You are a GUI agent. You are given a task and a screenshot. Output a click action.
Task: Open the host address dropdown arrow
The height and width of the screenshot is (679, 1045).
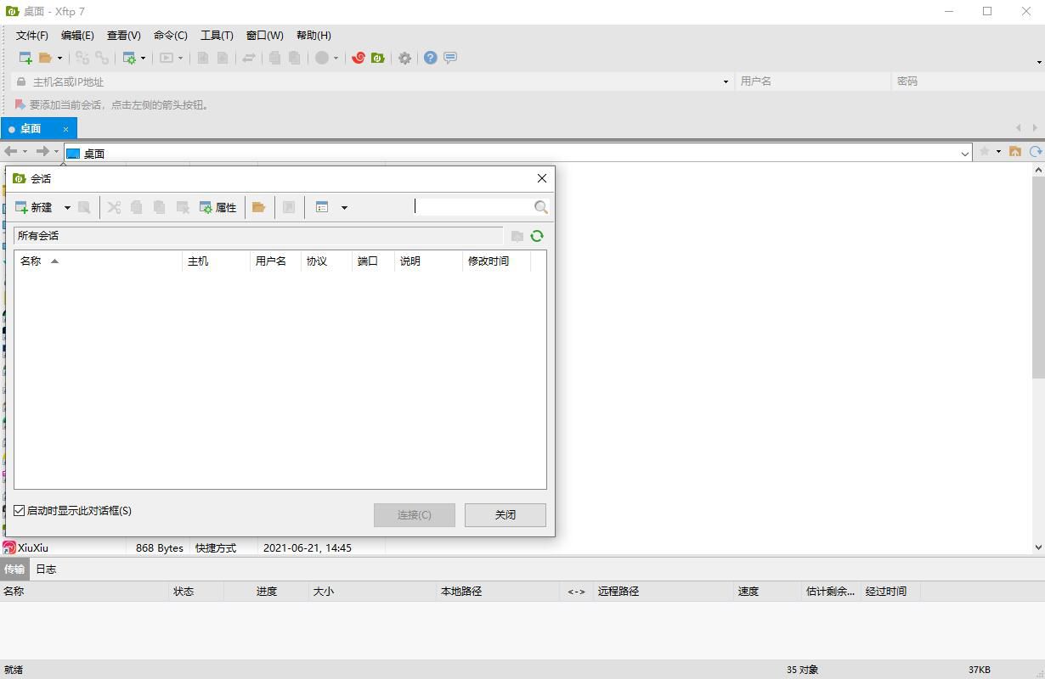pos(726,81)
